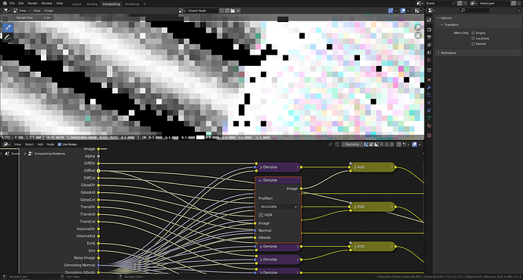Click the Blender logo menu icon
This screenshot has width=523, height=280.
pyautogui.click(x=5, y=3)
